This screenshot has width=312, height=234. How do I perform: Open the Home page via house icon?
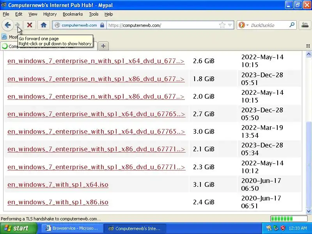pyautogui.click(x=44, y=25)
